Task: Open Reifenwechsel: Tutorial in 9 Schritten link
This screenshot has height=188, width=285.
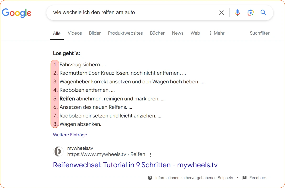Action: pos(135,165)
